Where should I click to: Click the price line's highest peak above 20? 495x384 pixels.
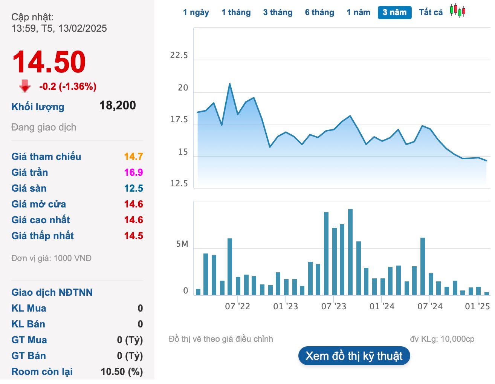(x=230, y=84)
